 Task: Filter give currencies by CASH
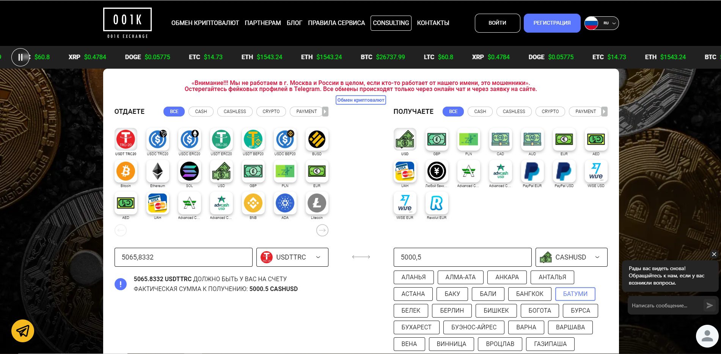tap(201, 112)
